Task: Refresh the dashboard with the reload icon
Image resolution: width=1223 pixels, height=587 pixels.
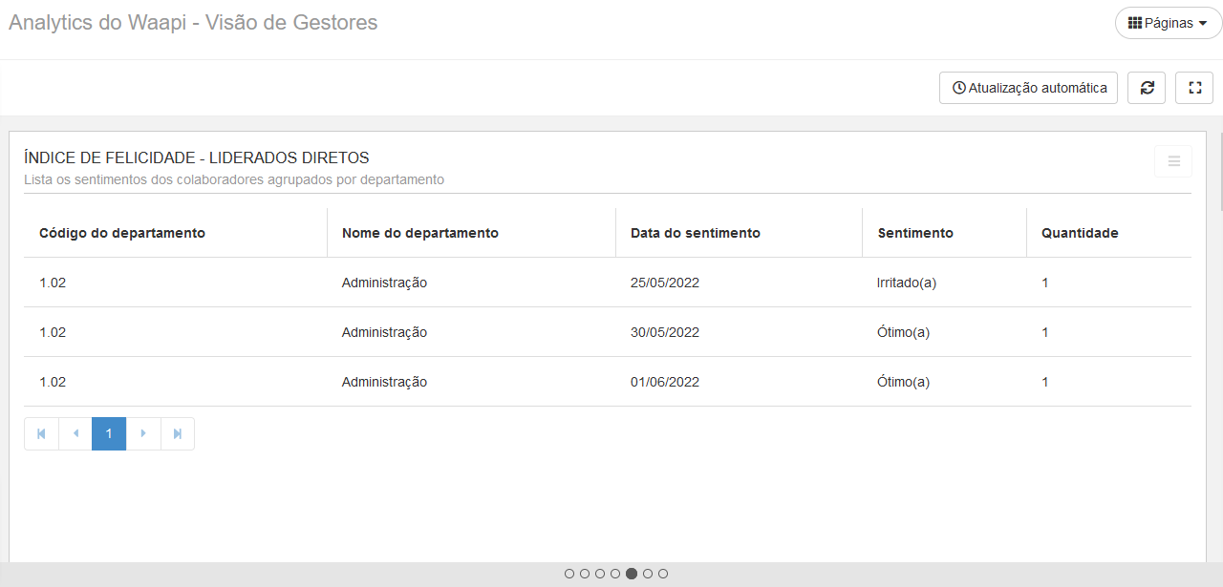Action: point(1147,88)
